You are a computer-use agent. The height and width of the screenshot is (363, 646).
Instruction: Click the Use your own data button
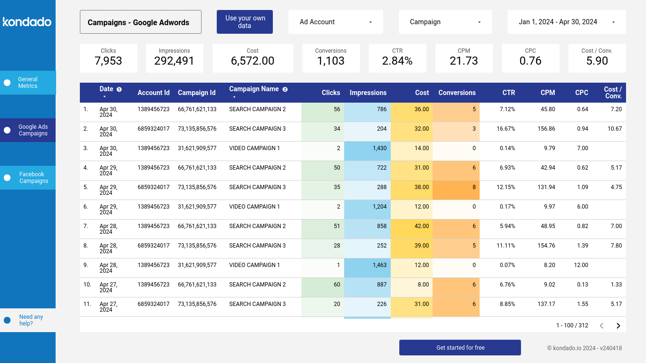pos(245,21)
